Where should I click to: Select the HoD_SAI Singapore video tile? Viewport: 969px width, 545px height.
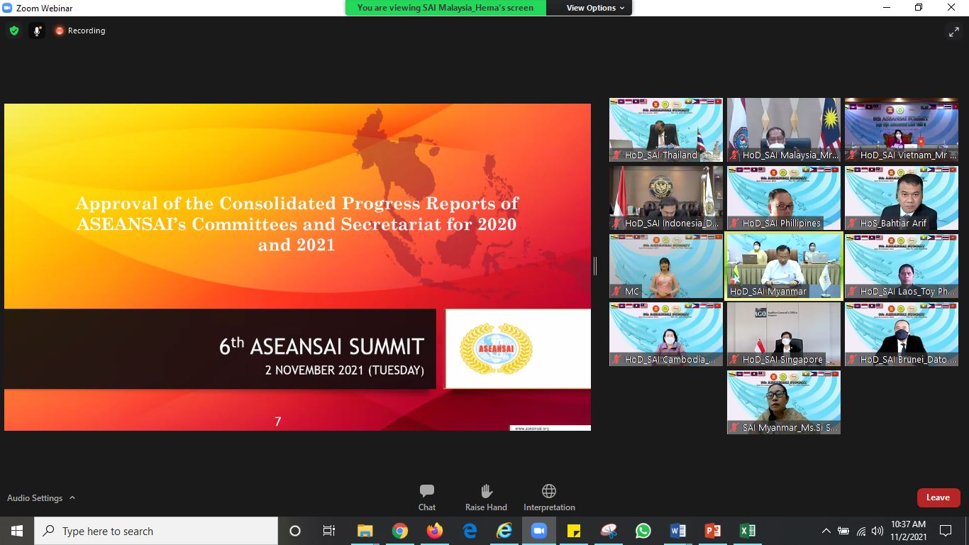click(784, 334)
